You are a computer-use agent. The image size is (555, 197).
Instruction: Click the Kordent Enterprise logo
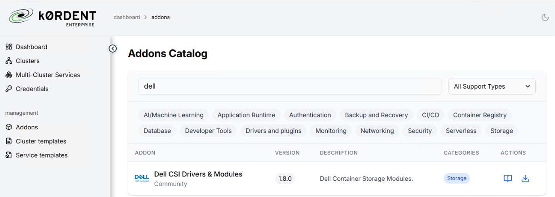[53, 18]
